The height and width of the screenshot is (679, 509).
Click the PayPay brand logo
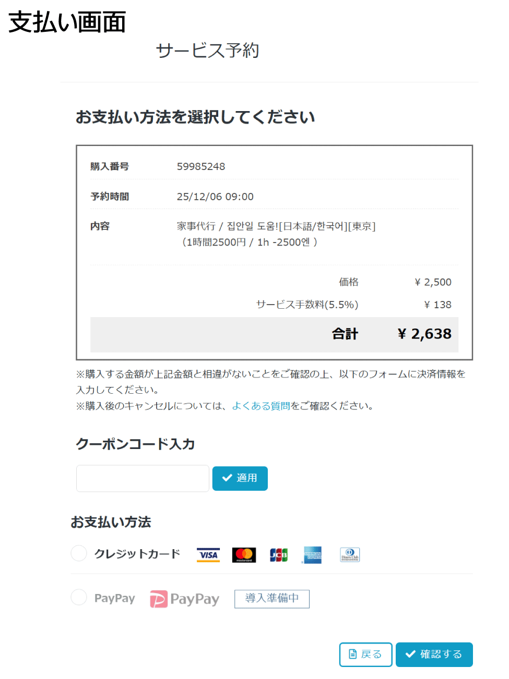[184, 599]
